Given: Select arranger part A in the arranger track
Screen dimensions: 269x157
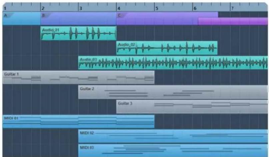Looking at the screenshot, I should click(22, 18).
